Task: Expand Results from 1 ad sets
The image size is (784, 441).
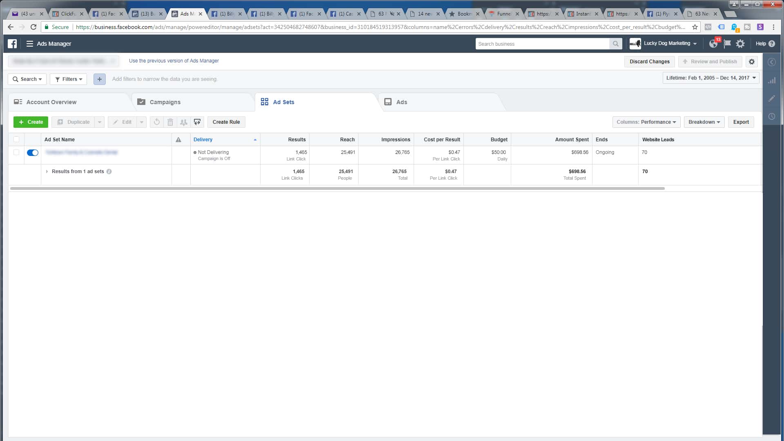Action: pyautogui.click(x=47, y=171)
